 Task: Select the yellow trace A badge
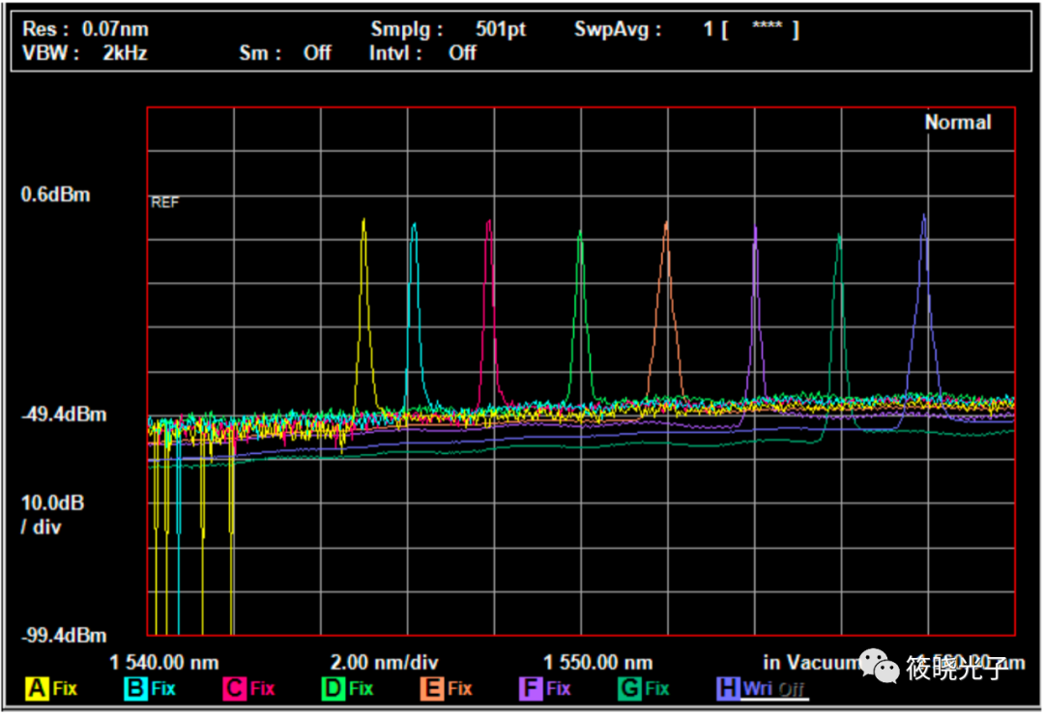point(38,689)
